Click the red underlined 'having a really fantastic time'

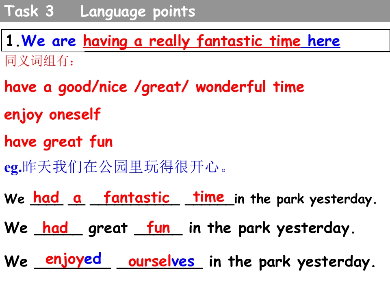[192, 41]
